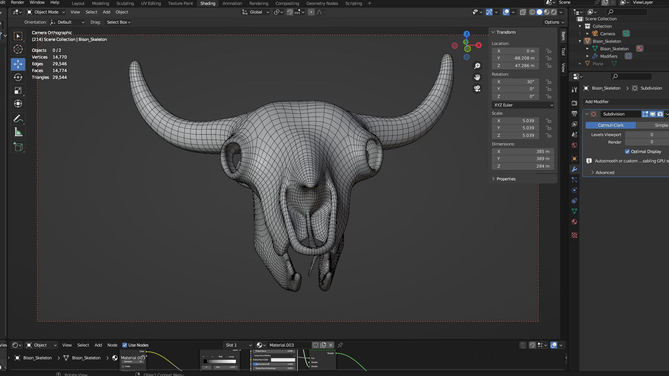The image size is (669, 376).
Task: Switch to the UV Editing workspace tab
Action: point(151,3)
